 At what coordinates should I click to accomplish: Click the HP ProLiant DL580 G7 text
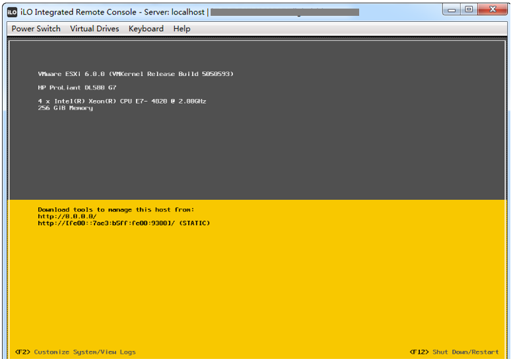click(x=77, y=88)
